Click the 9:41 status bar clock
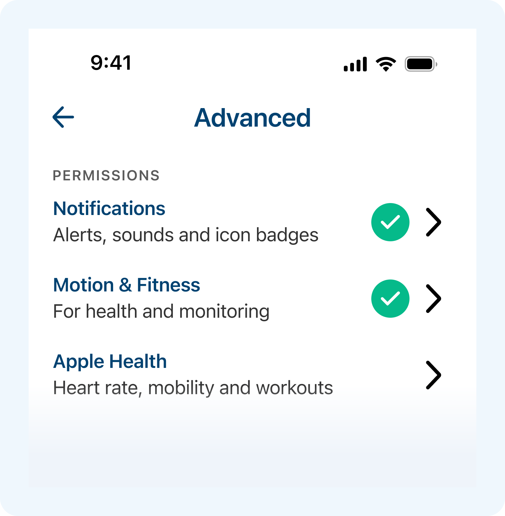Viewport: 505px width, 516px height. click(x=111, y=63)
